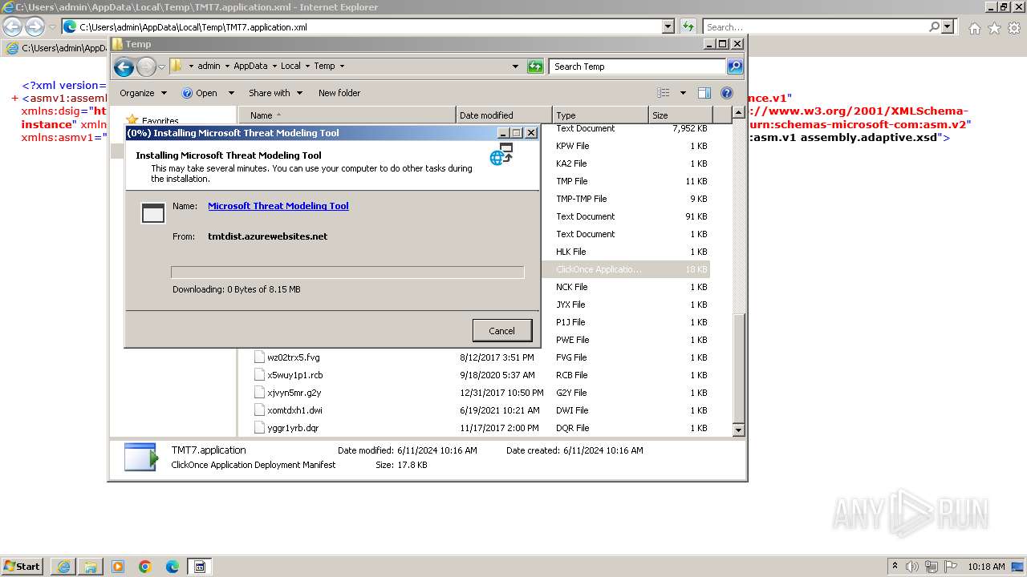Open the address bar history dropdown in Explorer
Viewport: 1027px width, 577px height.
515,67
